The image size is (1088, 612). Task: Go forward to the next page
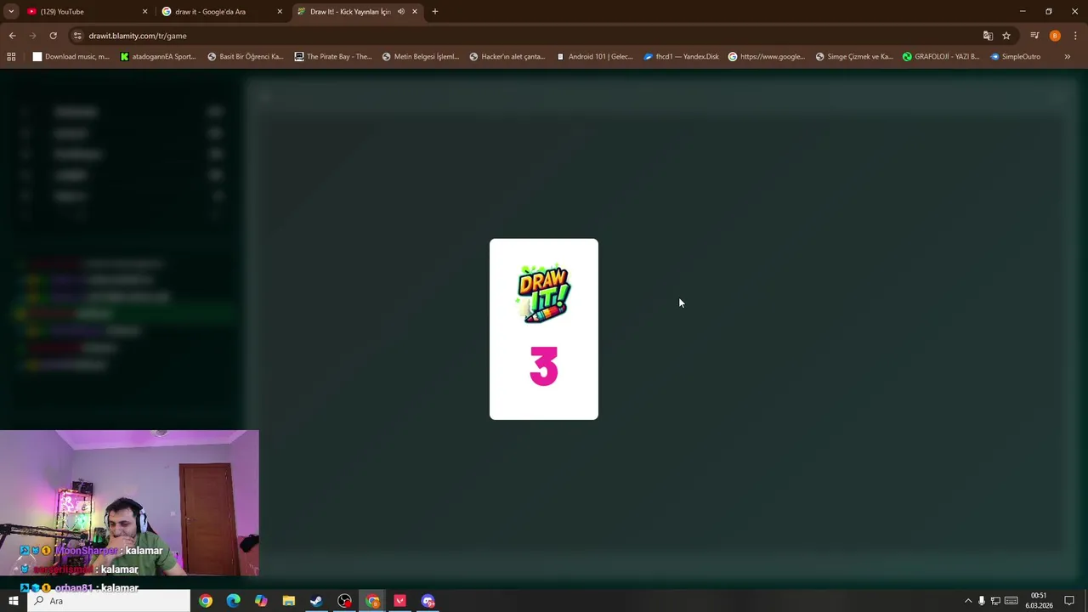pos(32,36)
